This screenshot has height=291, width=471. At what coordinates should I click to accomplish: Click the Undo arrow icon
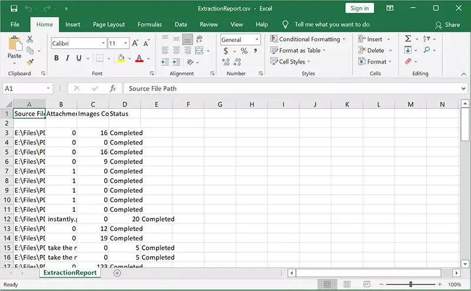click(28, 8)
